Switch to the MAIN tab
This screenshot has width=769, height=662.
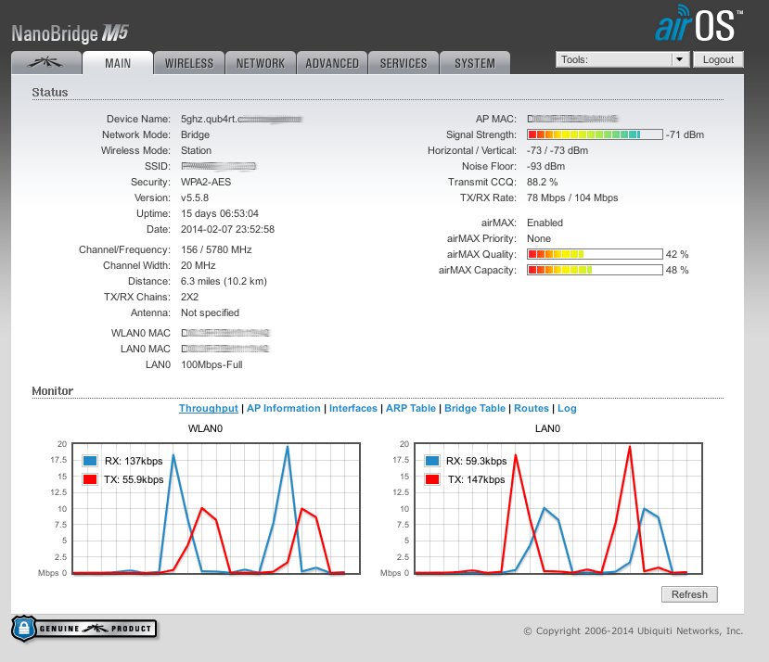(x=118, y=63)
